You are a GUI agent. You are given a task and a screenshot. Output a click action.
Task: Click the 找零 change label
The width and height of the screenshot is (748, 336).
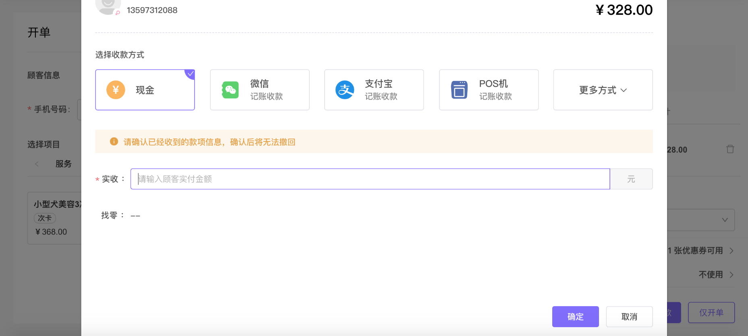click(x=112, y=216)
